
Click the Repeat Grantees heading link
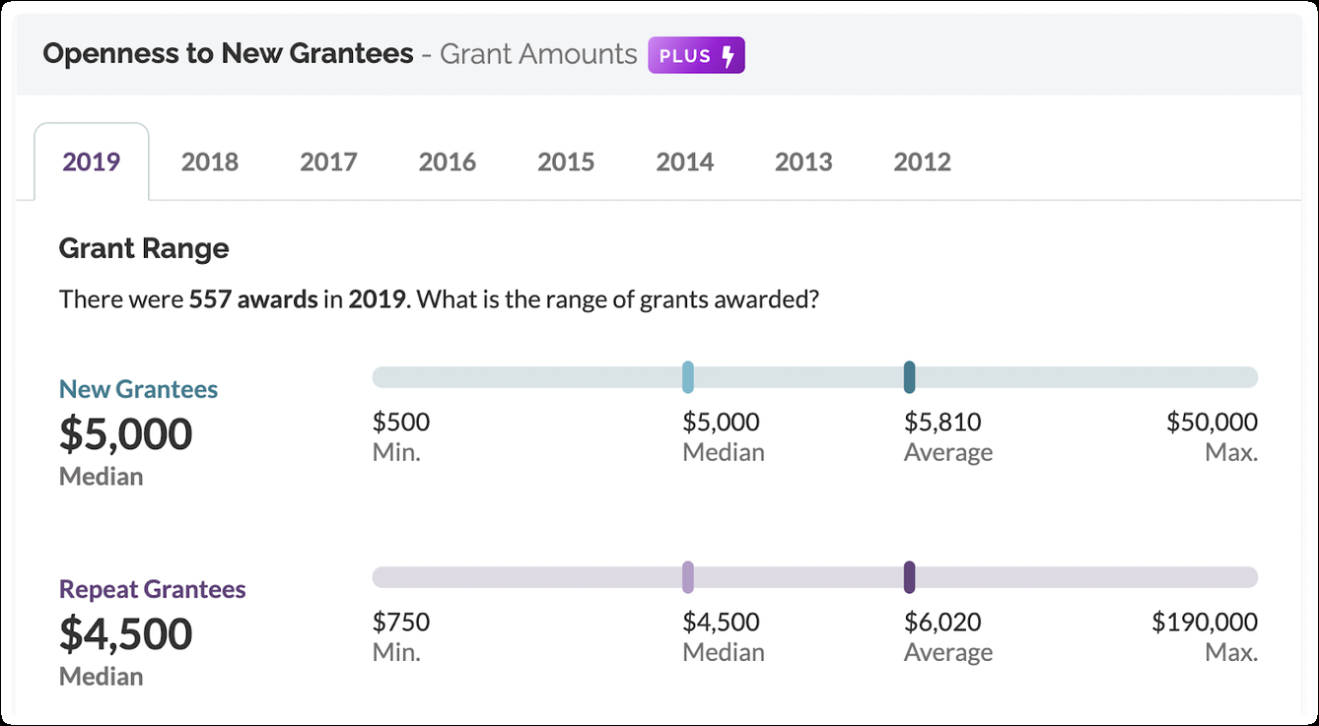pos(154,588)
